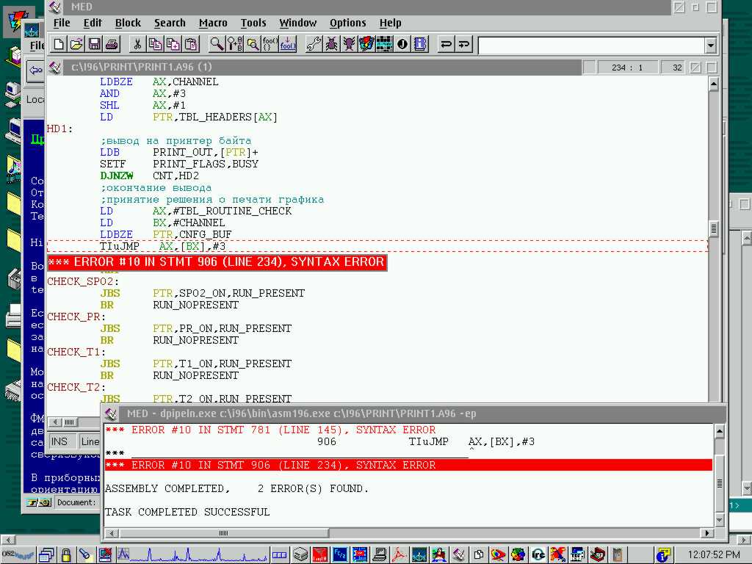Create a new file with the blank page icon

point(59,44)
